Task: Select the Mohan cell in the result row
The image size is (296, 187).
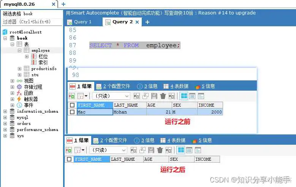Action: coord(130,112)
